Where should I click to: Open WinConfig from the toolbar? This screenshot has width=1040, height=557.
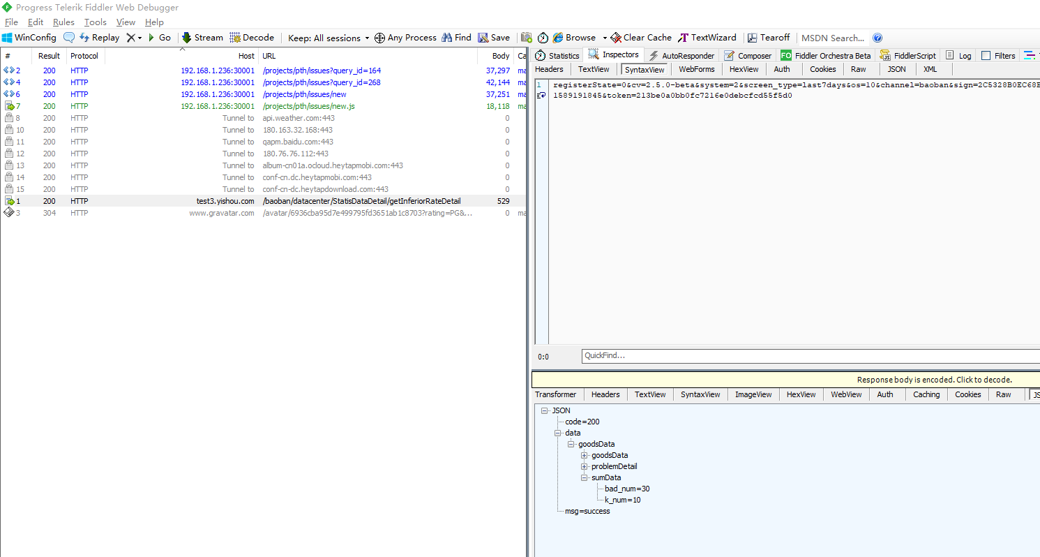coord(29,38)
